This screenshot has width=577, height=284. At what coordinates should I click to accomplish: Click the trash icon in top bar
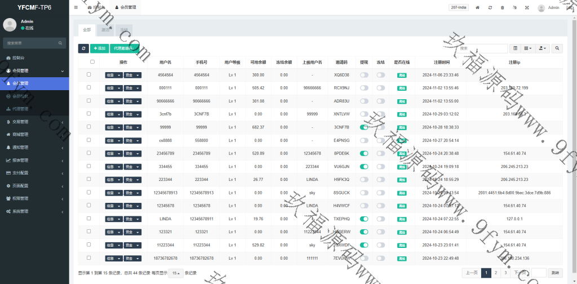[x=502, y=8]
